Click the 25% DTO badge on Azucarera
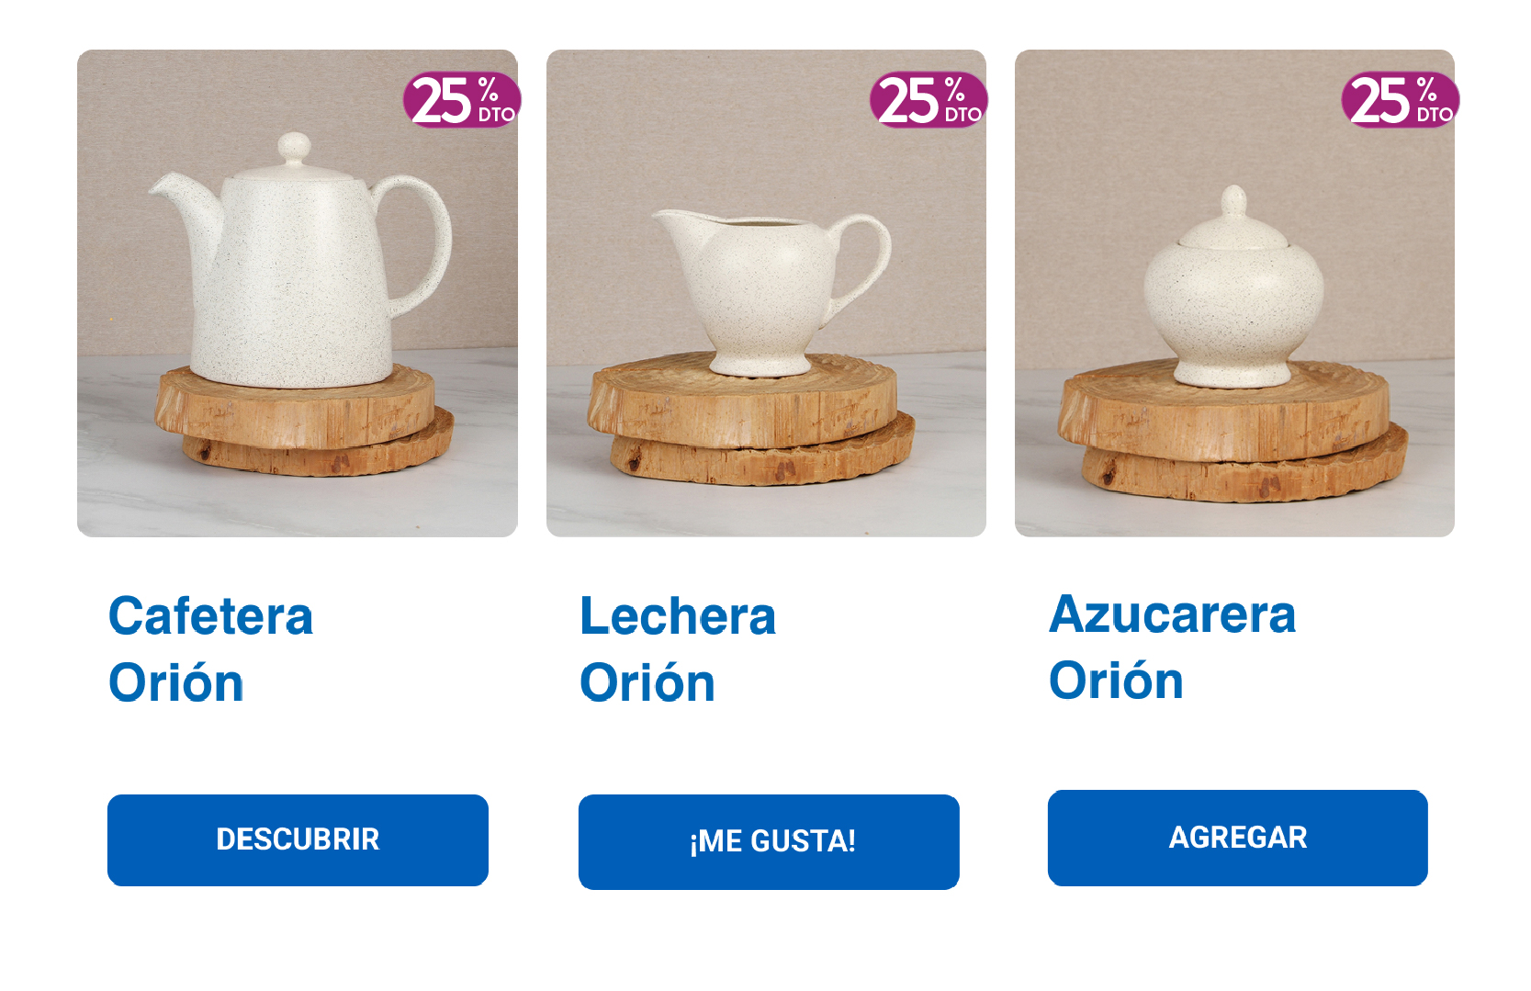Image resolution: width=1531 pixels, height=991 pixels. (1400, 99)
